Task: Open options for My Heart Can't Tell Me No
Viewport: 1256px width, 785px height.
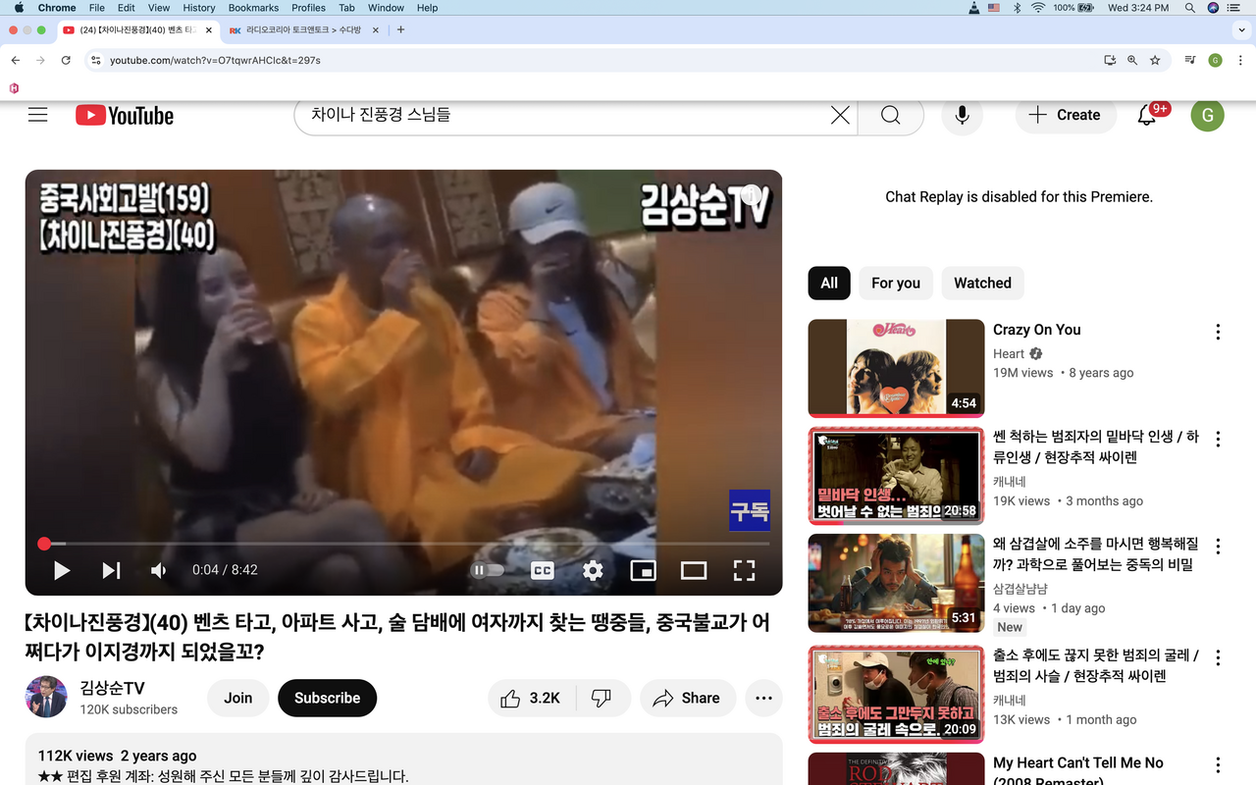Action: pos(1218,765)
